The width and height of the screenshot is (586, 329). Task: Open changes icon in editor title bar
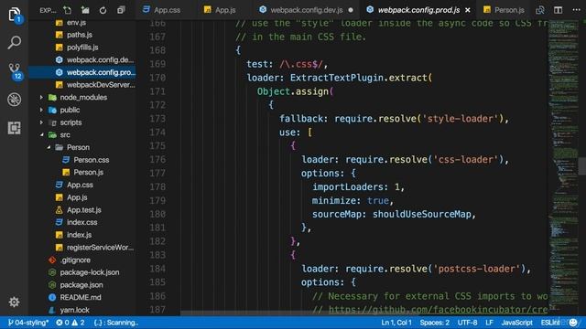(x=540, y=10)
